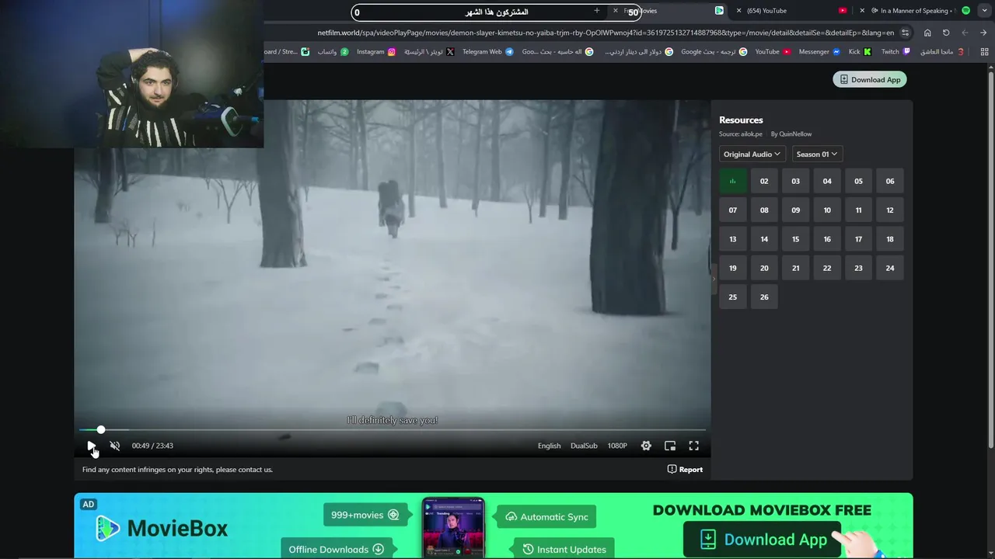The height and width of the screenshot is (559, 995).
Task: Enable picture-in-picture mode icon
Action: [670, 446]
